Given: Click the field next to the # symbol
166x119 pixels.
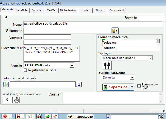Looking at the screenshot, I should tap(134, 117).
